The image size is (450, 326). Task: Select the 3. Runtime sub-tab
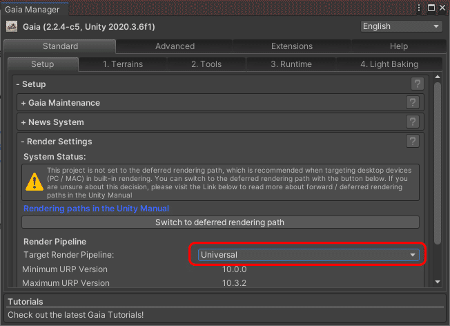(291, 64)
